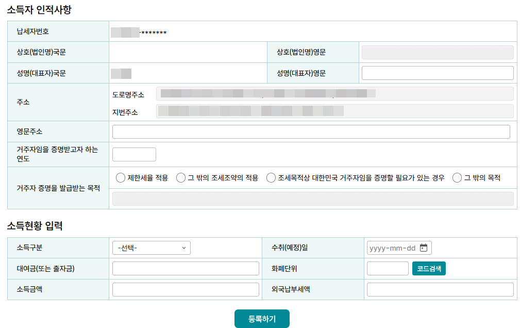
Task: Click the 상호(법인명)국문 company name field
Action: click(x=187, y=52)
